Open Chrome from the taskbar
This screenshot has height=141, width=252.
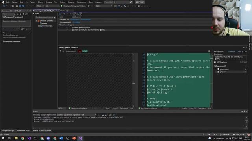tap(22, 138)
